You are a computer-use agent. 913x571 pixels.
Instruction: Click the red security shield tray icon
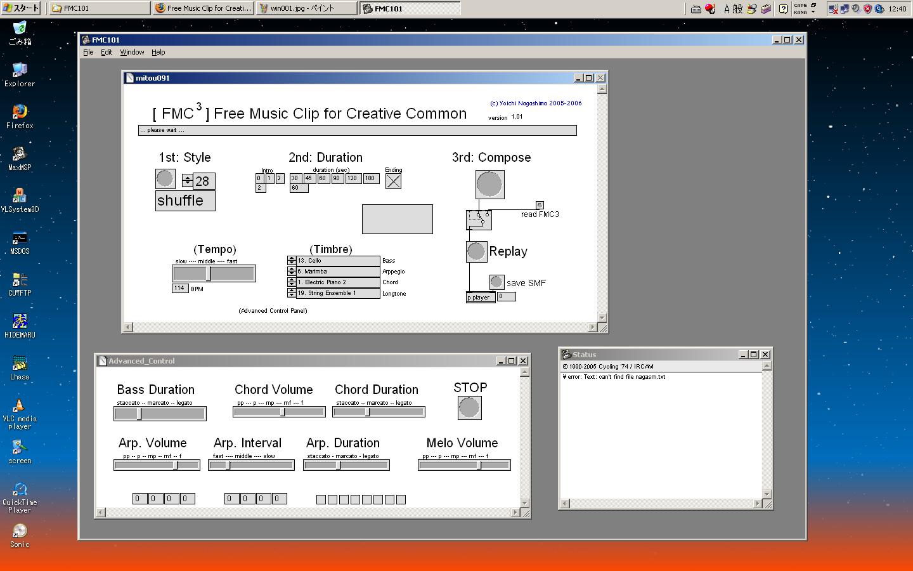pyautogui.click(x=867, y=9)
